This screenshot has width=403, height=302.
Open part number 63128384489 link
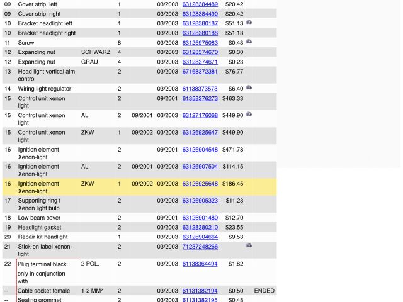(200, 4)
